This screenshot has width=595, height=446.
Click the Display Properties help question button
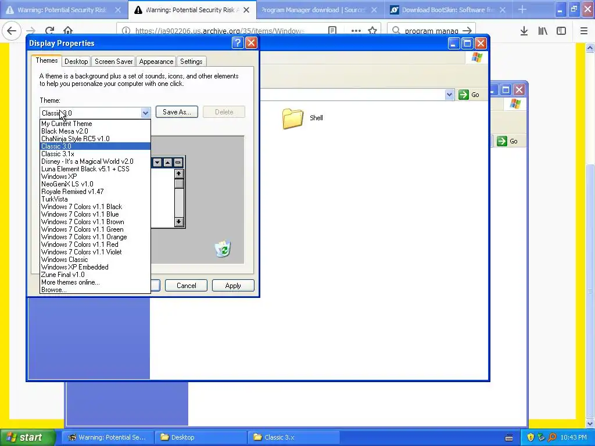238,43
